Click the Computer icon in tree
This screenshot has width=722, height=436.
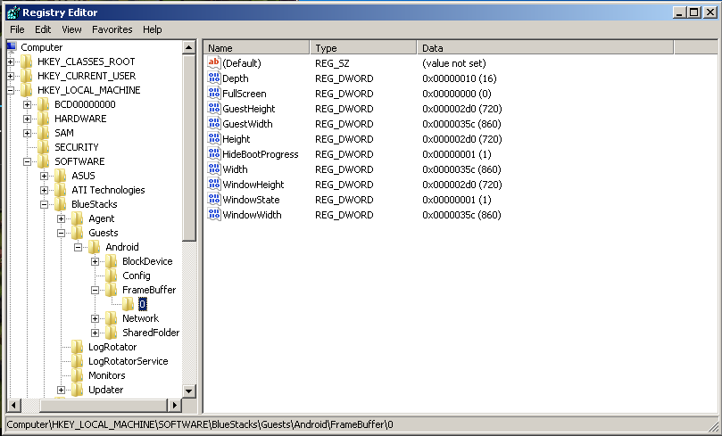12,46
